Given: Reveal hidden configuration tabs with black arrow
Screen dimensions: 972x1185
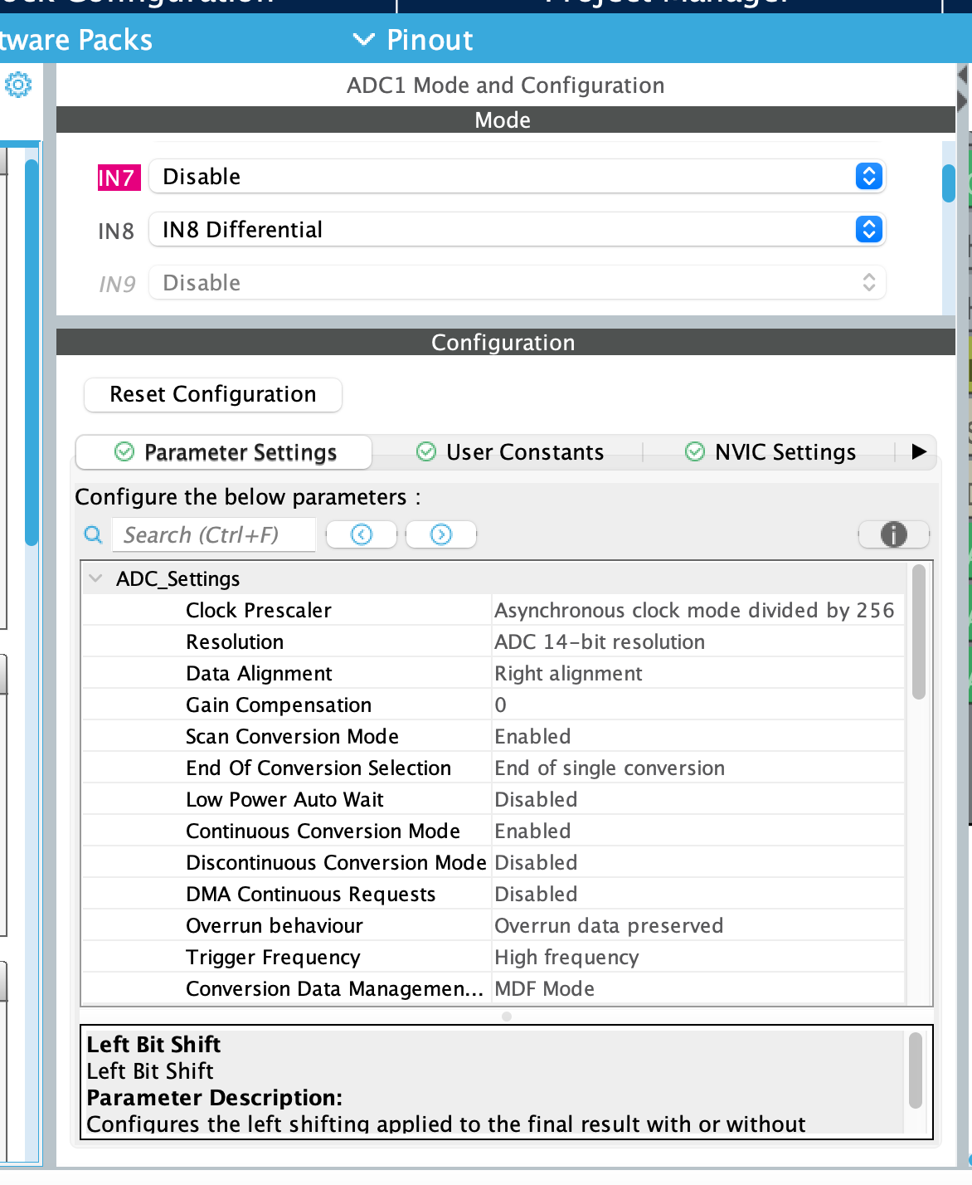Looking at the screenshot, I should (919, 452).
